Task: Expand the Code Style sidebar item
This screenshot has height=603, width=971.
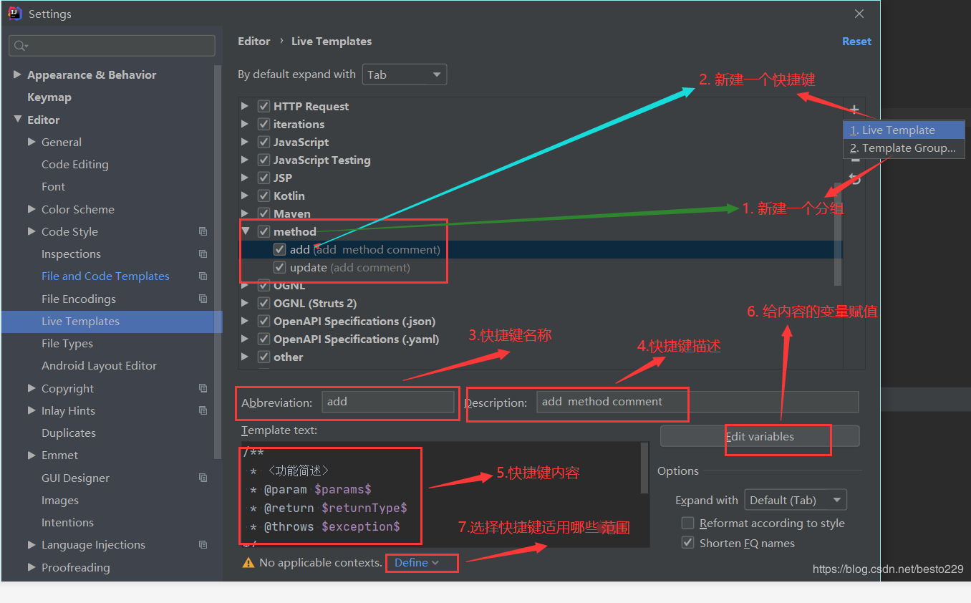Action: pos(32,231)
